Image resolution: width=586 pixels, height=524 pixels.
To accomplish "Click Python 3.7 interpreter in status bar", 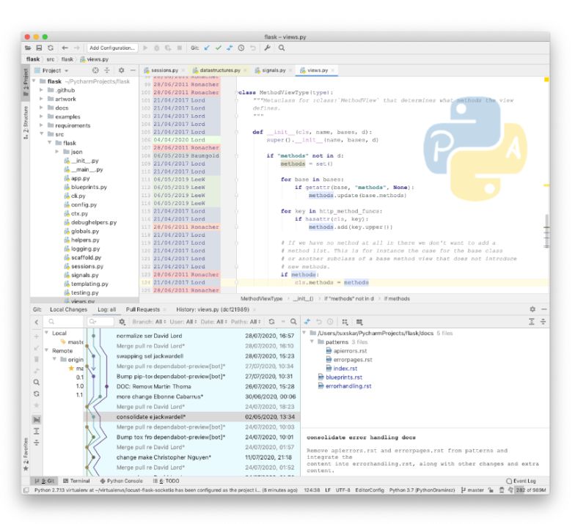I will [x=422, y=490].
